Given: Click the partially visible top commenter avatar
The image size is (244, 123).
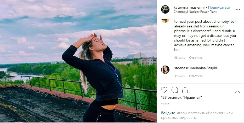Looking at the screenshot, I should [165, 20].
